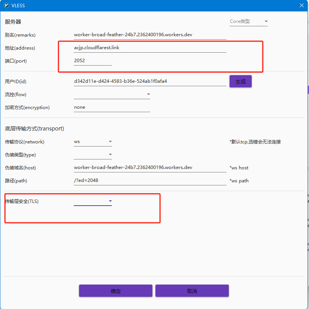Image resolution: width=309 pixels, height=309 pixels.
Task: Click the VLESS app icon in title bar
Action: pos(6,6)
